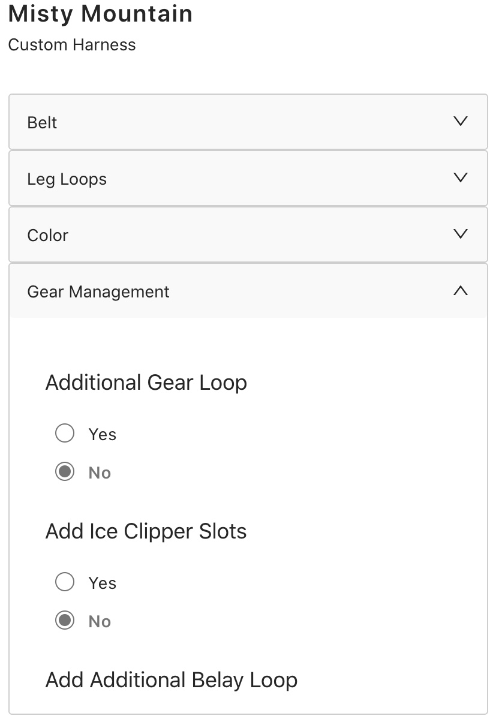Click the Custom Harness subtitle text
The width and height of the screenshot is (493, 722).
pyautogui.click(x=72, y=45)
